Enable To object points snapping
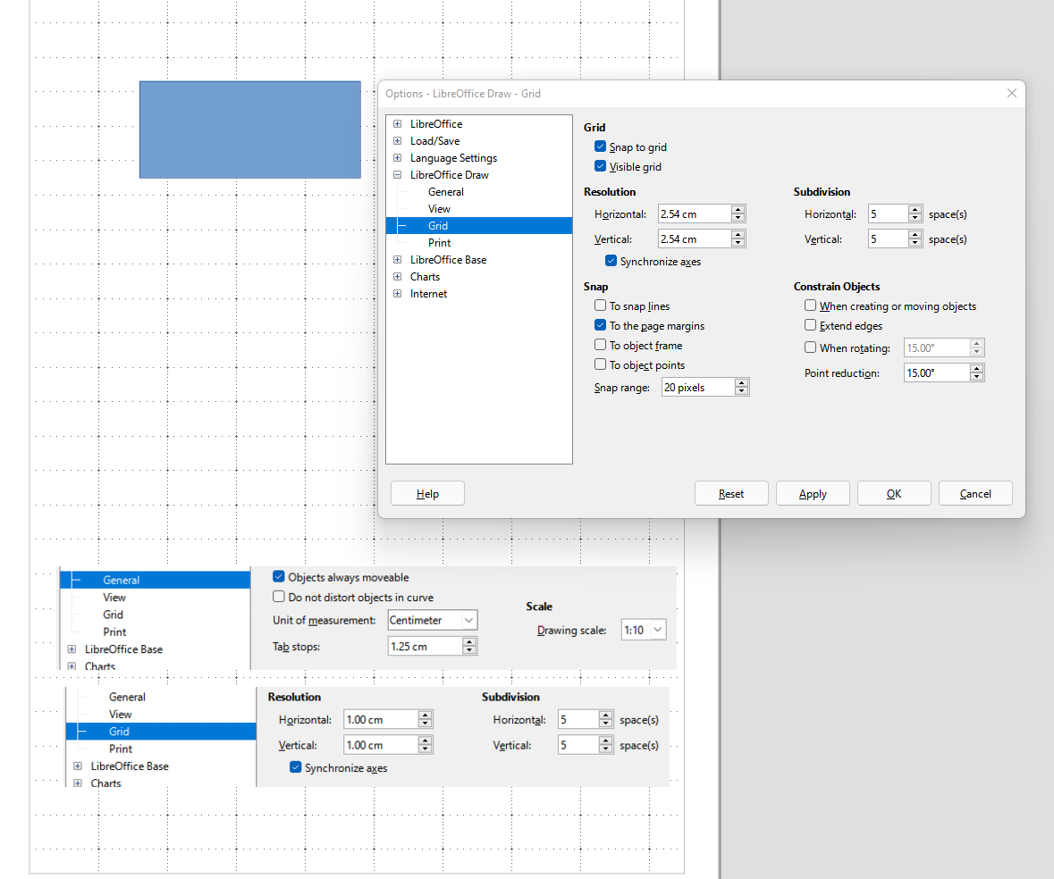 (600, 364)
